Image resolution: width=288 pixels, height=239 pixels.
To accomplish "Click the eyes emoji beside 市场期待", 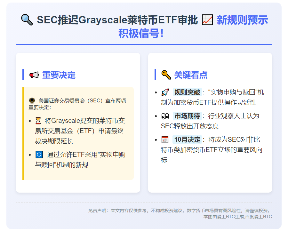I will pos(165,116).
